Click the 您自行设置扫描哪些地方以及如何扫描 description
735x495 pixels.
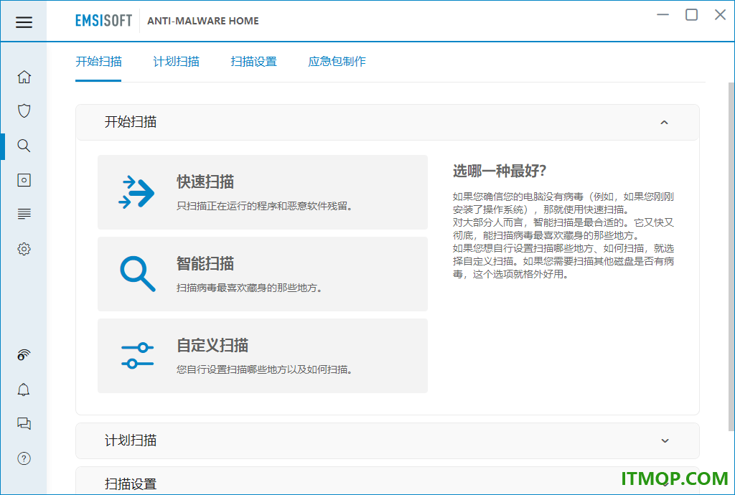pos(265,369)
